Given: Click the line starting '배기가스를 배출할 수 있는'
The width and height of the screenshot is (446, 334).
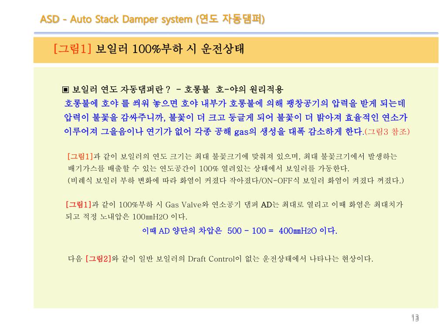Looking at the screenshot, I should click(209, 168).
